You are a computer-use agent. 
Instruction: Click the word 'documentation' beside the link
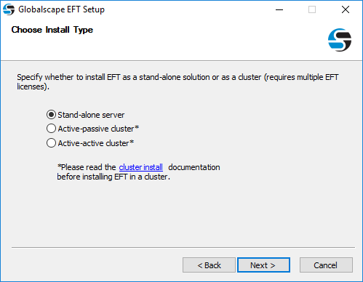point(194,167)
